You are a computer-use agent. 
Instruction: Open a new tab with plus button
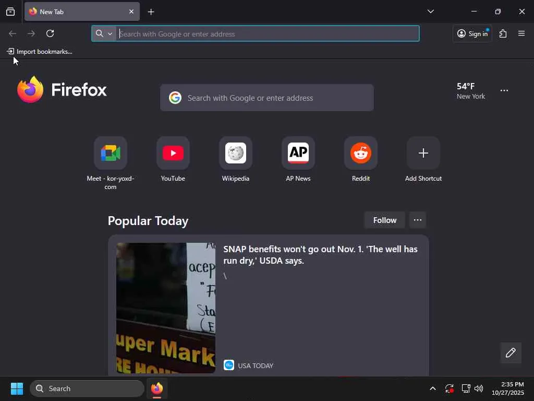pyautogui.click(x=151, y=12)
